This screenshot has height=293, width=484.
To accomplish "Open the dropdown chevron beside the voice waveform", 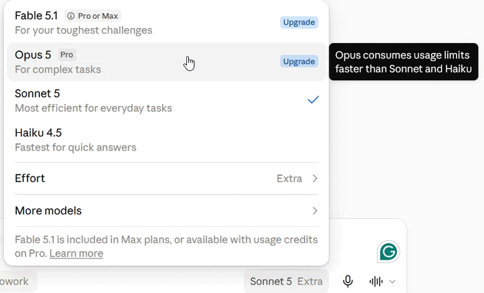I will [392, 281].
